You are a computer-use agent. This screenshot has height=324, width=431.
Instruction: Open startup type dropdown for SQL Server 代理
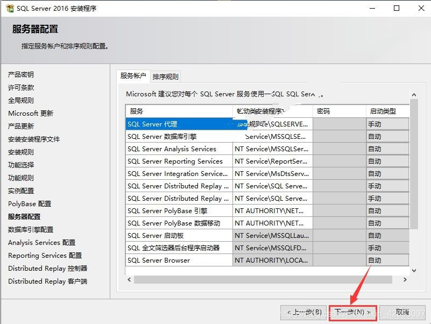(x=387, y=124)
